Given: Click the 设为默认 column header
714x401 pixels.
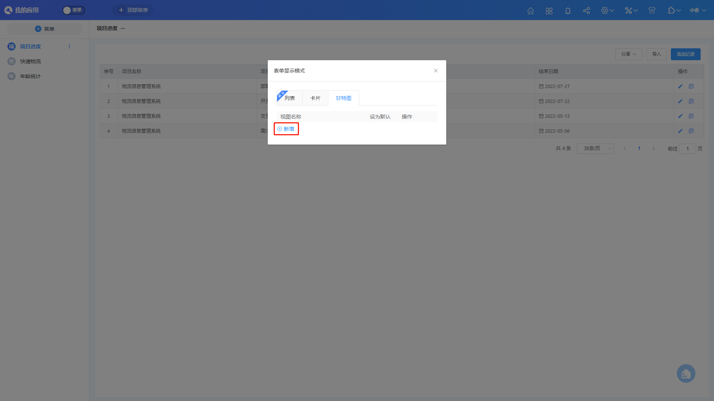Looking at the screenshot, I should click(380, 117).
